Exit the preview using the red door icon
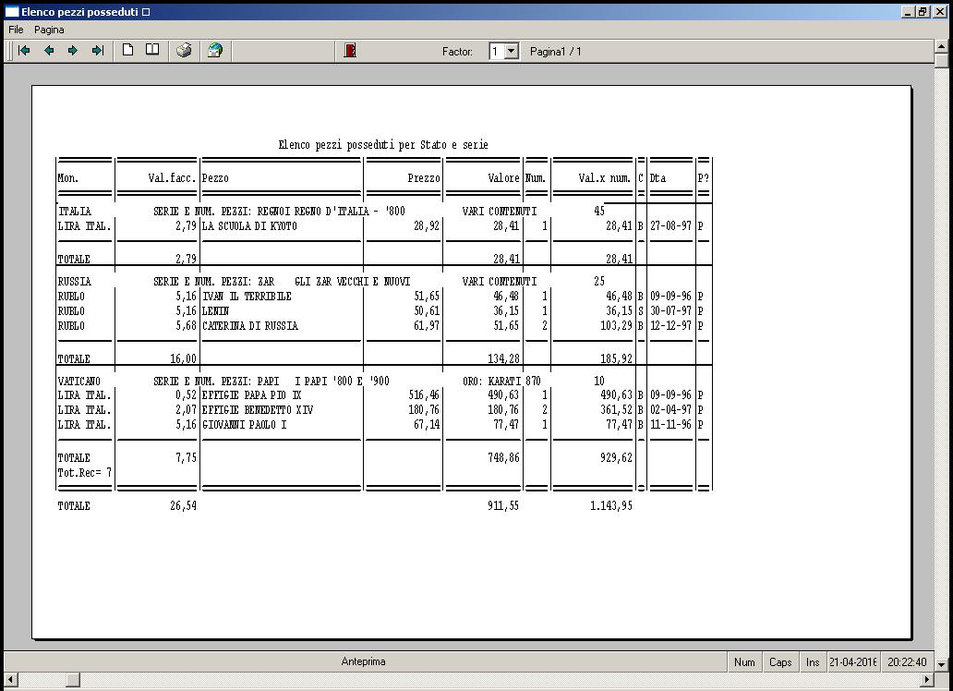Viewport: 953px width, 691px height. coord(350,51)
